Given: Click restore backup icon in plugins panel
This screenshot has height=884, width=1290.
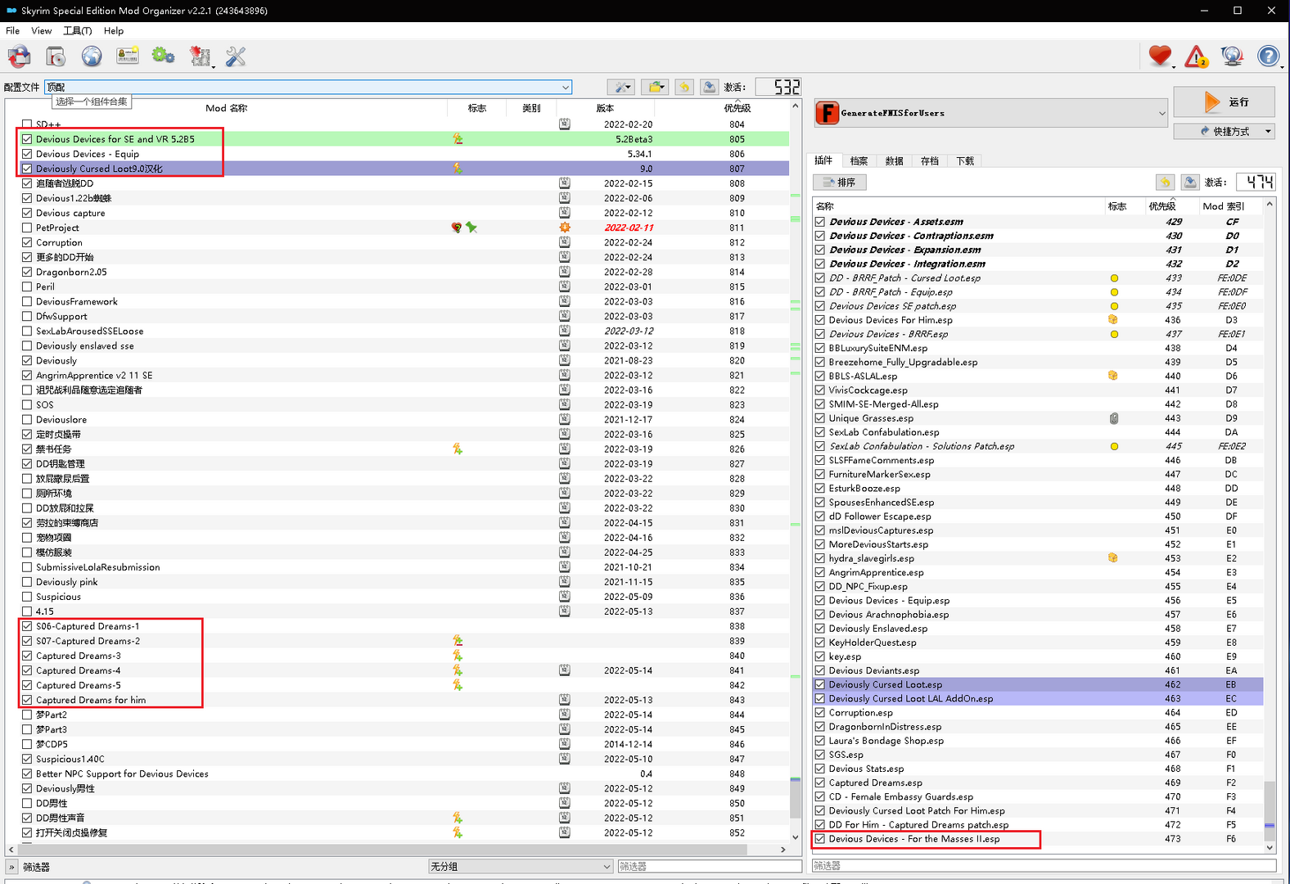Looking at the screenshot, I should (x=1166, y=182).
